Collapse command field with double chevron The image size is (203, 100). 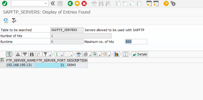click(x=53, y=3)
